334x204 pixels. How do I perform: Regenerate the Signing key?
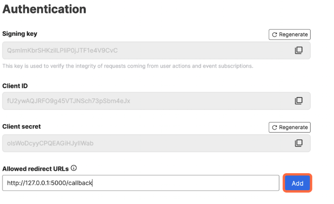tap(289, 35)
